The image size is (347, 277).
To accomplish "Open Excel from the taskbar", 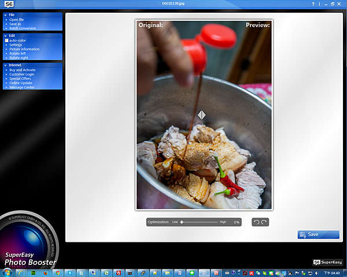I will pyautogui.click(x=106, y=273).
